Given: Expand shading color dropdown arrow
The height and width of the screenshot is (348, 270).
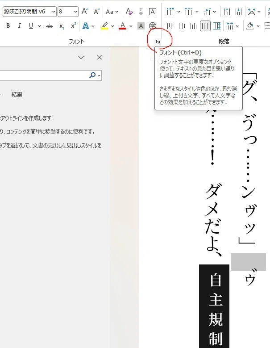Looking at the screenshot, I should click(x=258, y=26).
